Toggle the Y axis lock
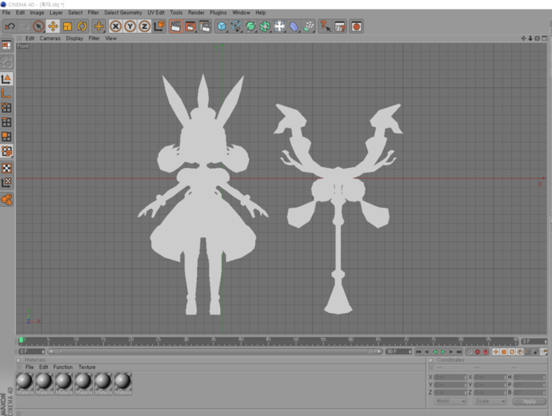Screen dimensions: 552x416 130,26
